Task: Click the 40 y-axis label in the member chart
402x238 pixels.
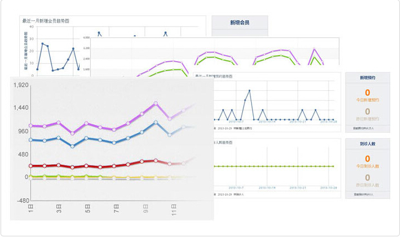Action: click(x=32, y=26)
